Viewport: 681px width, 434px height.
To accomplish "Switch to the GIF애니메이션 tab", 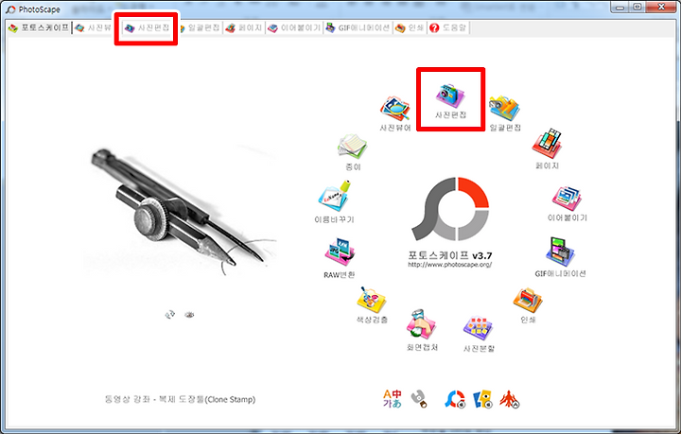I will coord(358,27).
